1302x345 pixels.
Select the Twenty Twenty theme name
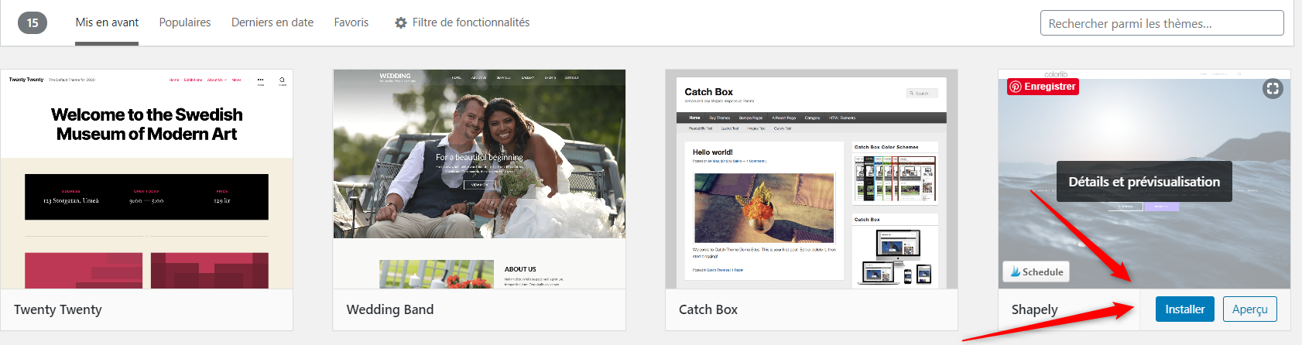click(58, 309)
